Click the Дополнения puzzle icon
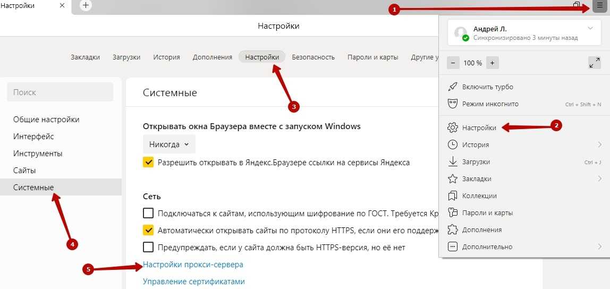610x289 pixels. 452,229
